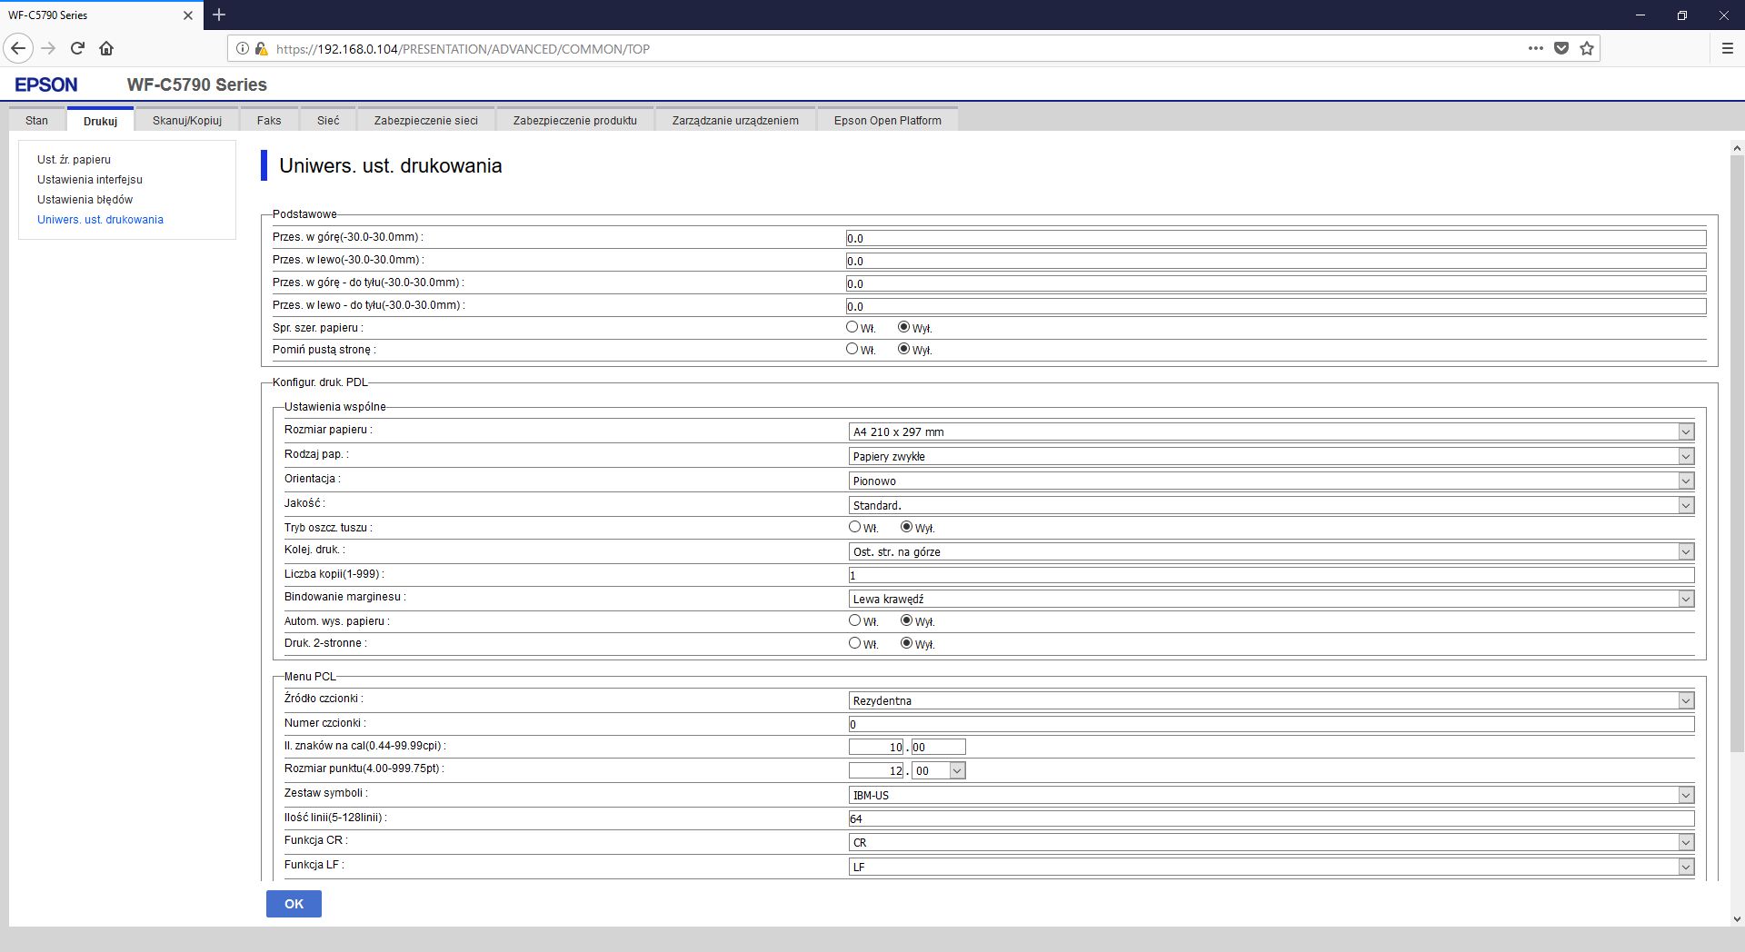1745x952 pixels.
Task: Open the Funkcja LF dropdown
Action: [1271, 867]
